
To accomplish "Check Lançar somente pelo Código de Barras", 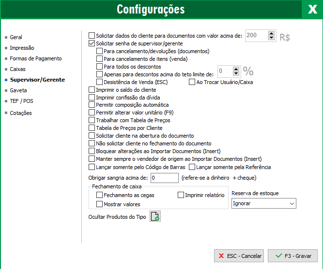I will [x=92, y=167].
